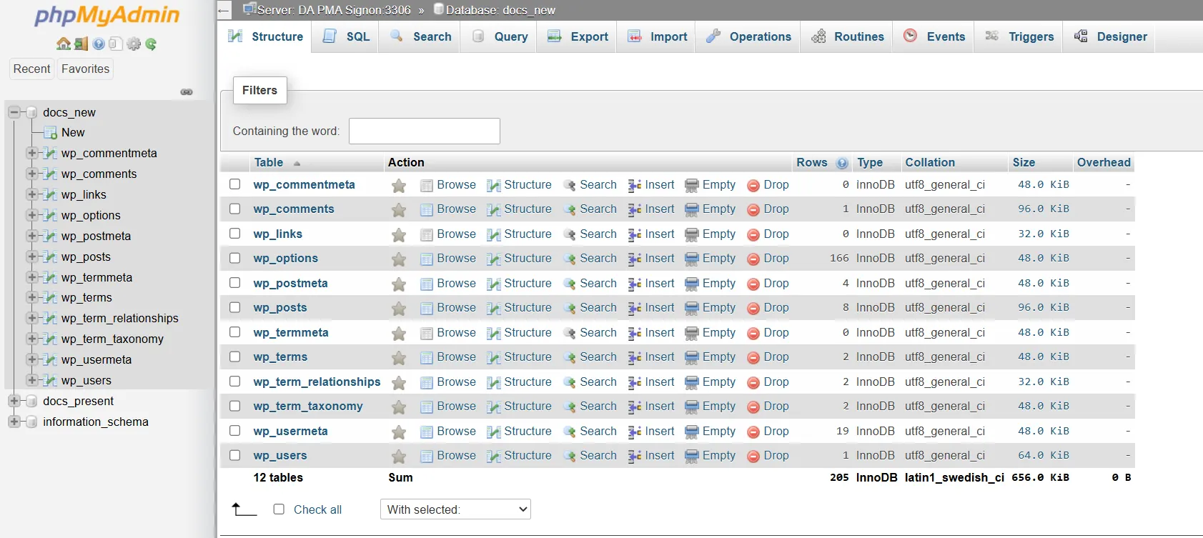Click Rows help question mark icon
The width and height of the screenshot is (1203, 538).
click(842, 164)
